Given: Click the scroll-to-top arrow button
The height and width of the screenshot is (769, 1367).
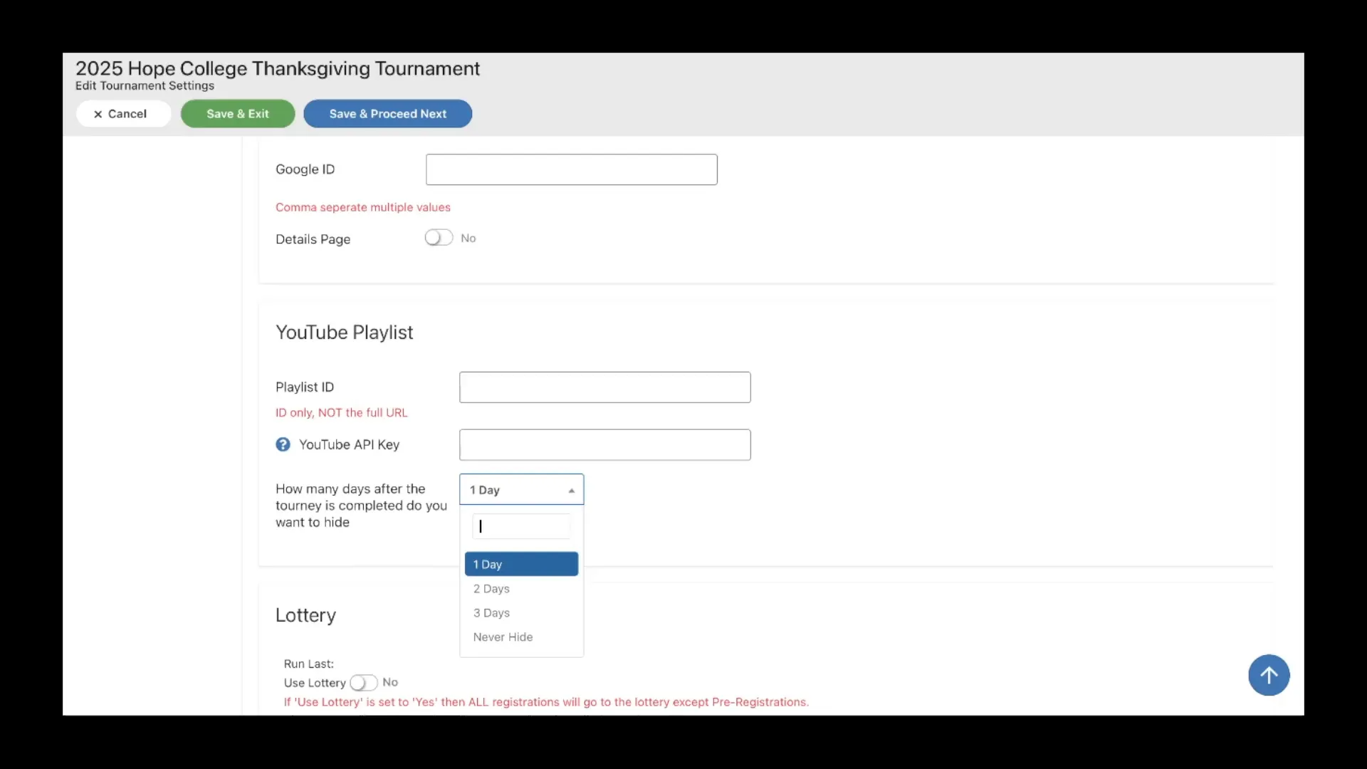Looking at the screenshot, I should coord(1268,675).
